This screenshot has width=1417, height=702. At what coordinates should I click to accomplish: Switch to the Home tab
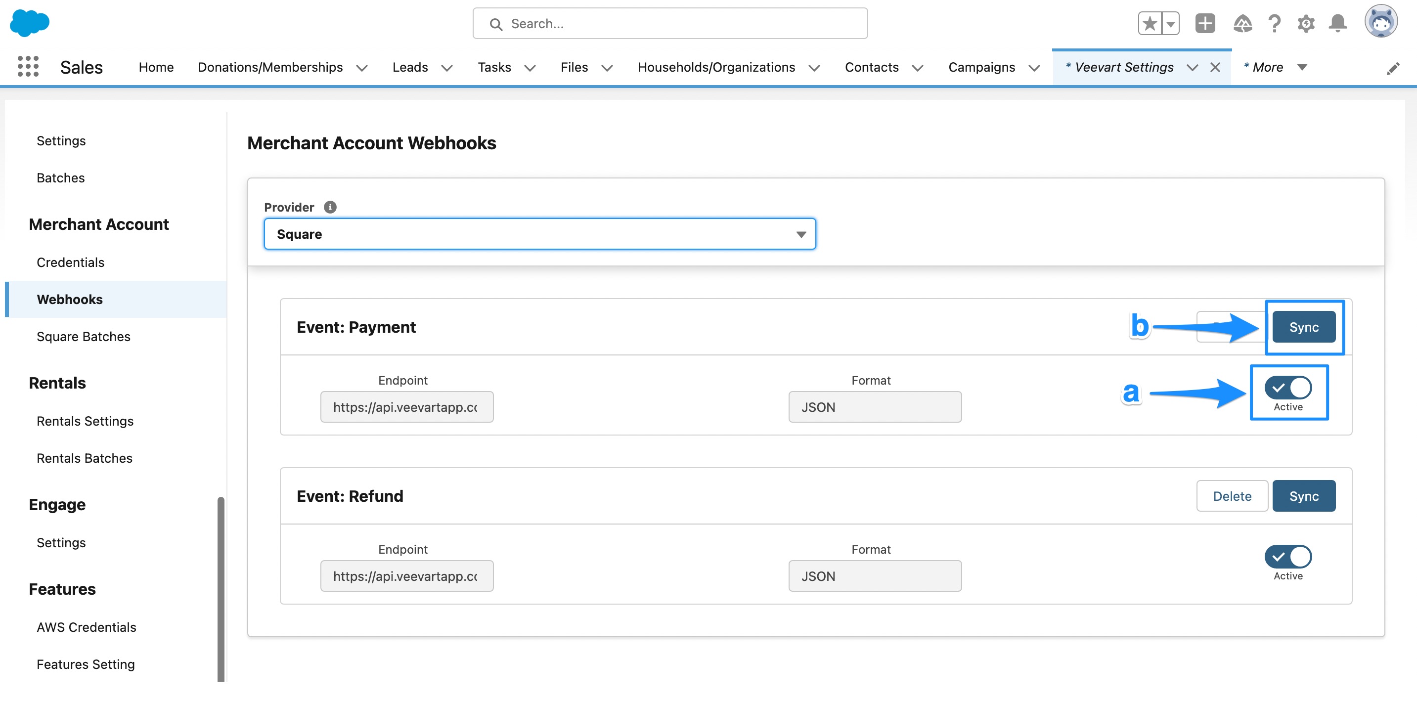156,67
